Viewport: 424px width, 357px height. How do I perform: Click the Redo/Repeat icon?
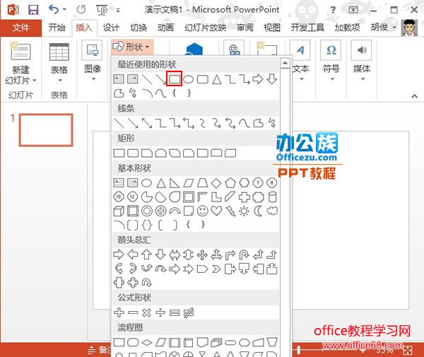(x=81, y=10)
